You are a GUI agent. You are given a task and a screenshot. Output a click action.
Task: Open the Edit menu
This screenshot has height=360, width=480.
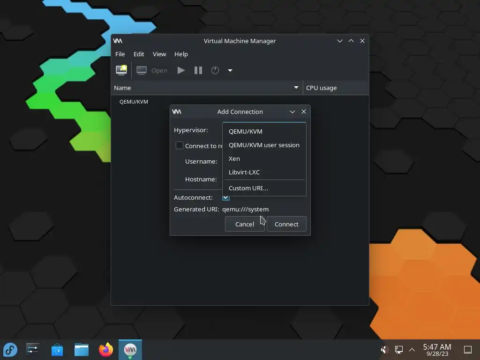(x=139, y=54)
